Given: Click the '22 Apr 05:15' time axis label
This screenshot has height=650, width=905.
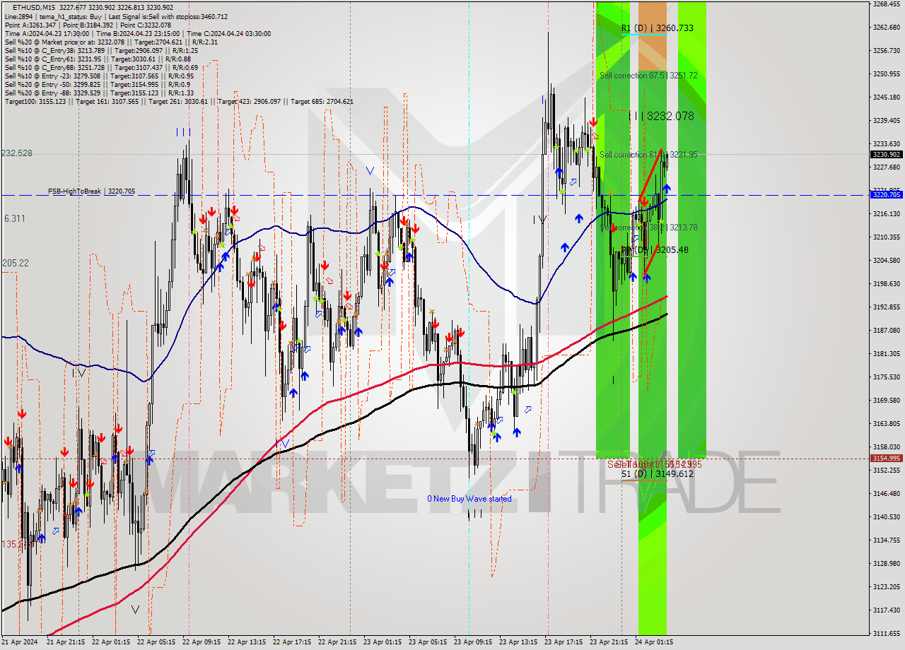Looking at the screenshot, I should coord(156,642).
